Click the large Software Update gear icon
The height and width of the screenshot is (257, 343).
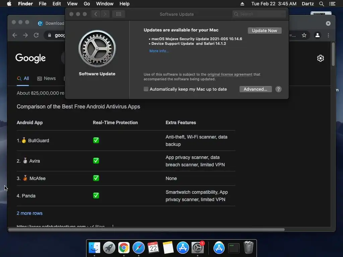tap(97, 49)
